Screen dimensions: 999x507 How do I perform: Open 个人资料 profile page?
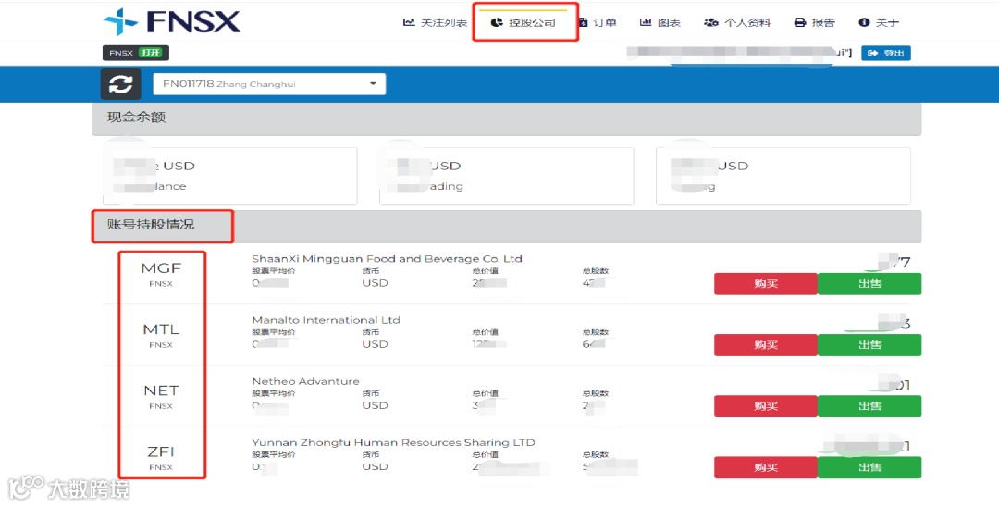point(737,22)
